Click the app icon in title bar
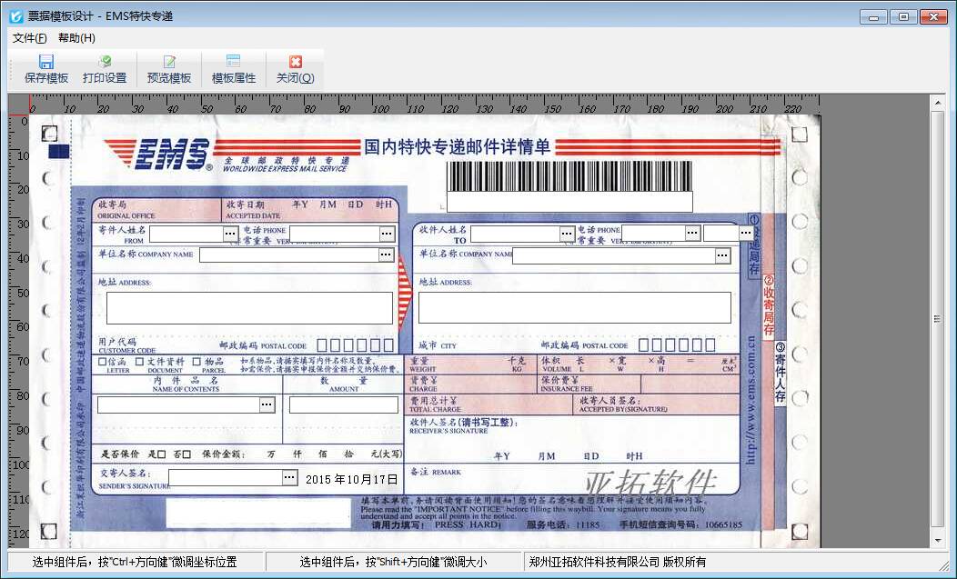The image size is (957, 579). point(16,16)
